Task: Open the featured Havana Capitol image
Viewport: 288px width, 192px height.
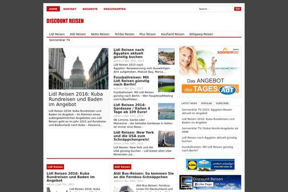Action: (78, 69)
